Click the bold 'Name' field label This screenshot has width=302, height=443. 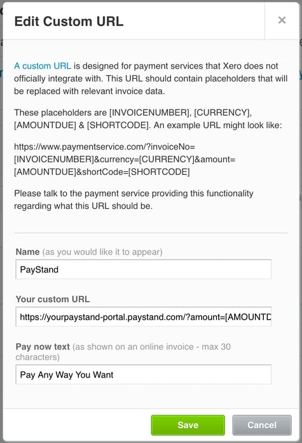point(28,251)
